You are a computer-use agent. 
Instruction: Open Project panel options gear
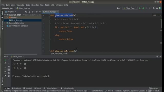[37, 12]
